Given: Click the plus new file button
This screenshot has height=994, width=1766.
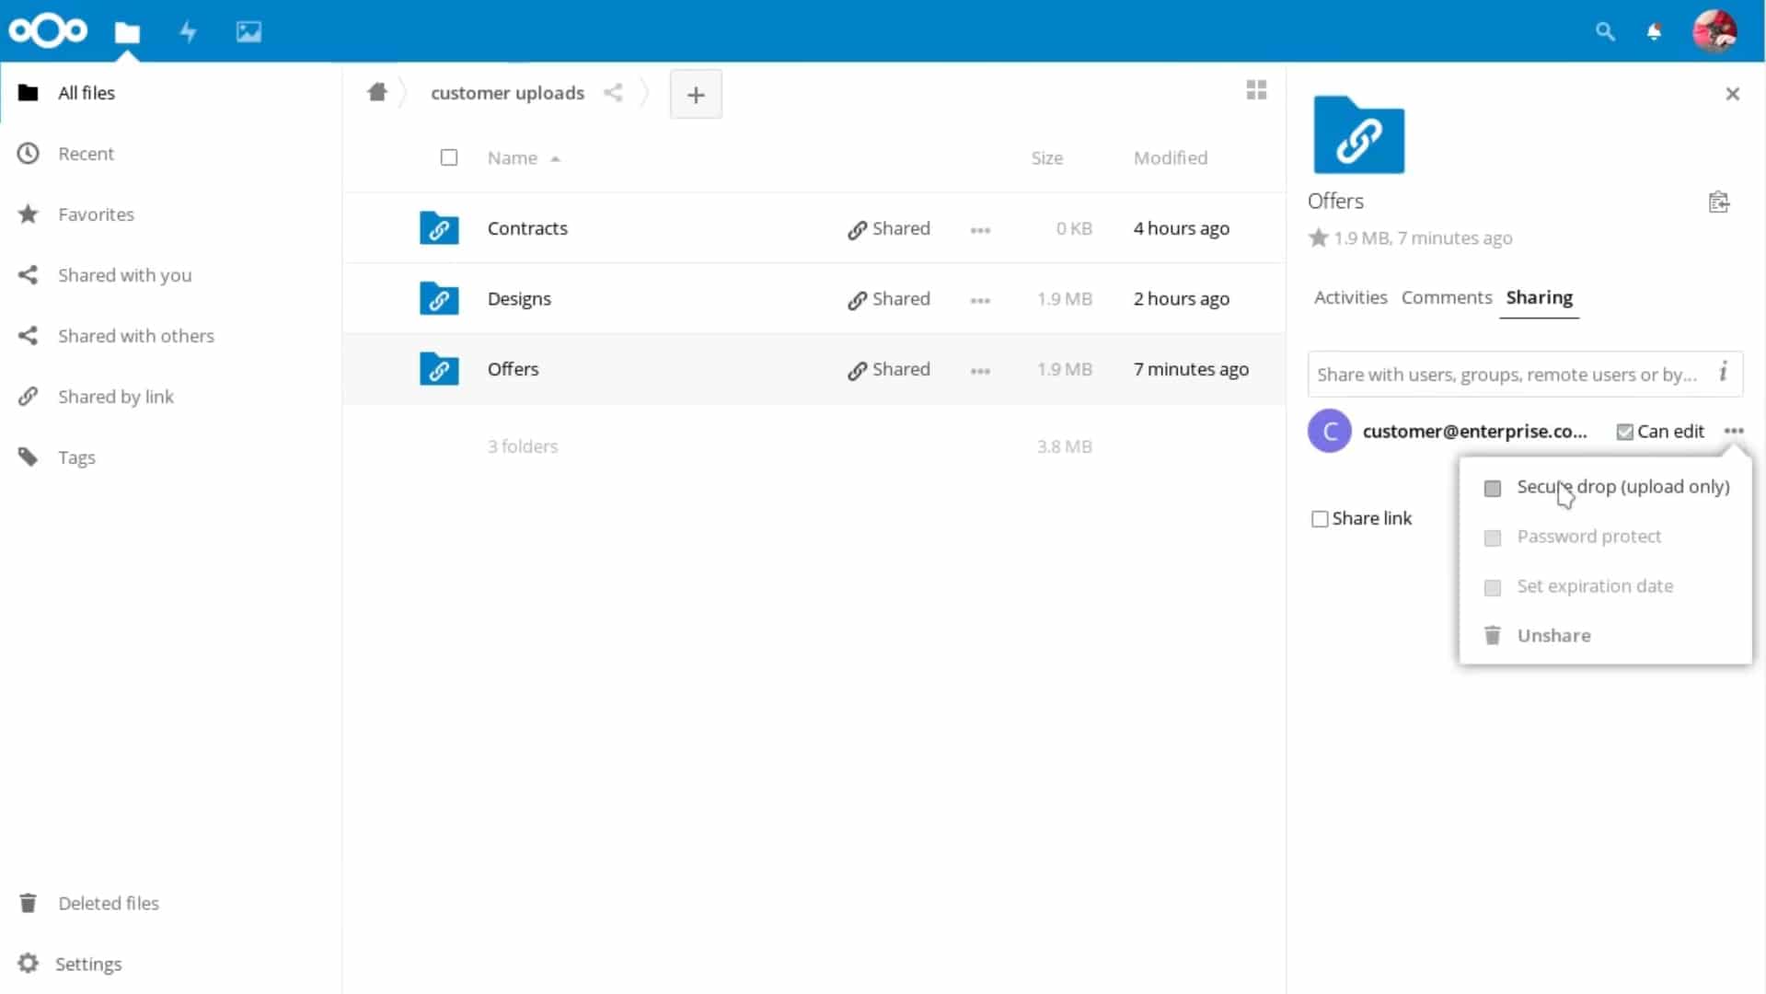Looking at the screenshot, I should coord(696,94).
